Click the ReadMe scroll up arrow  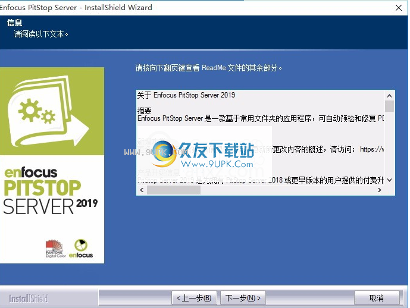(389, 96)
